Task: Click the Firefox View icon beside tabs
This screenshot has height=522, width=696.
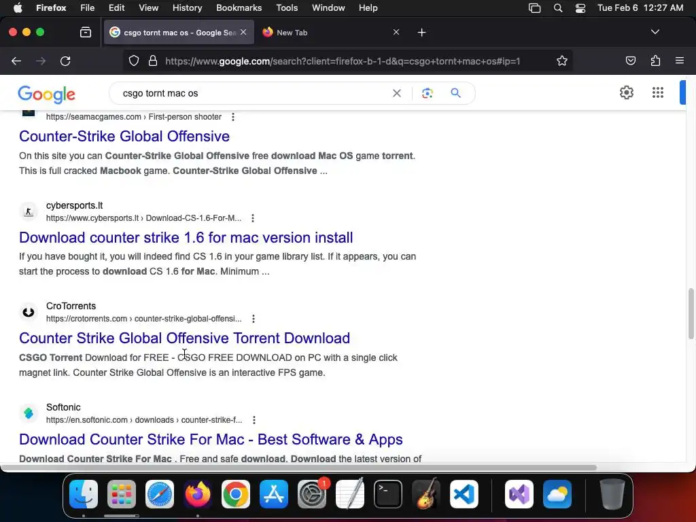Action: [85, 33]
